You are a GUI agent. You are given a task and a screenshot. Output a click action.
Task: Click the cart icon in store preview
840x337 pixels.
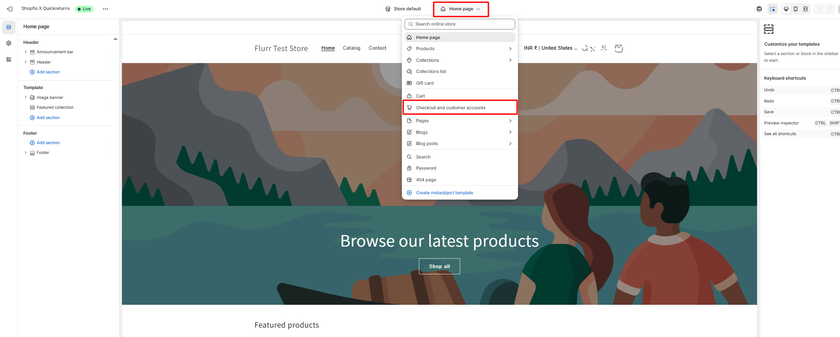pyautogui.click(x=619, y=48)
